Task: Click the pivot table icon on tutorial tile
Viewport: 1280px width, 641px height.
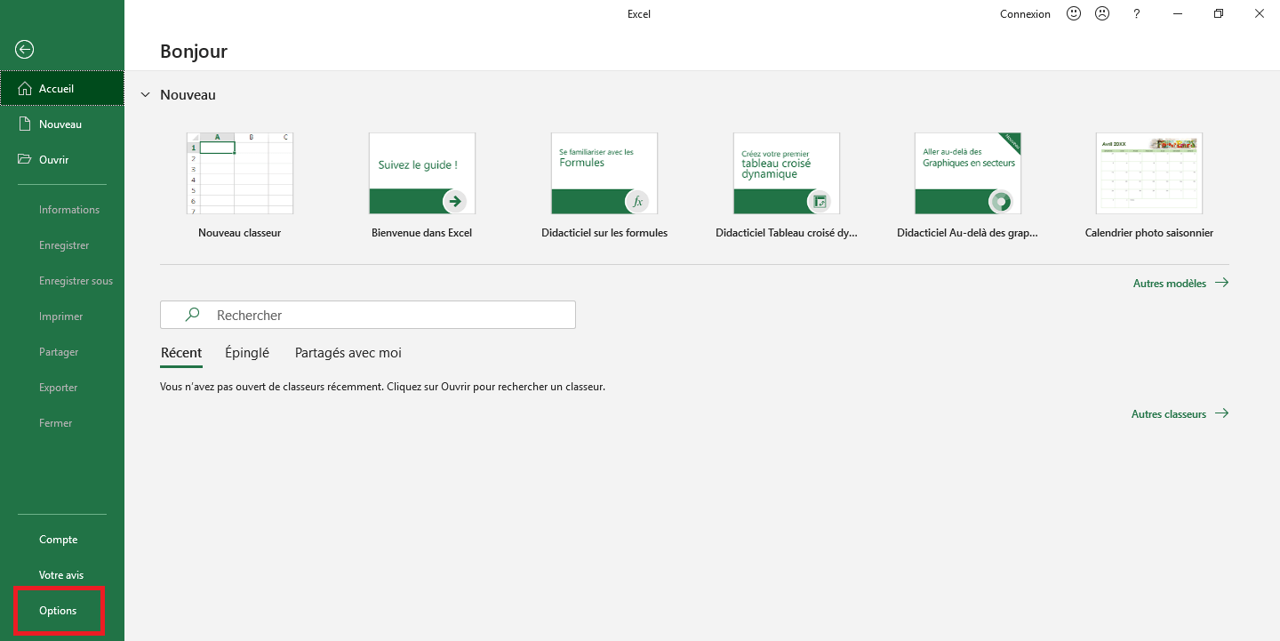Action: (820, 202)
